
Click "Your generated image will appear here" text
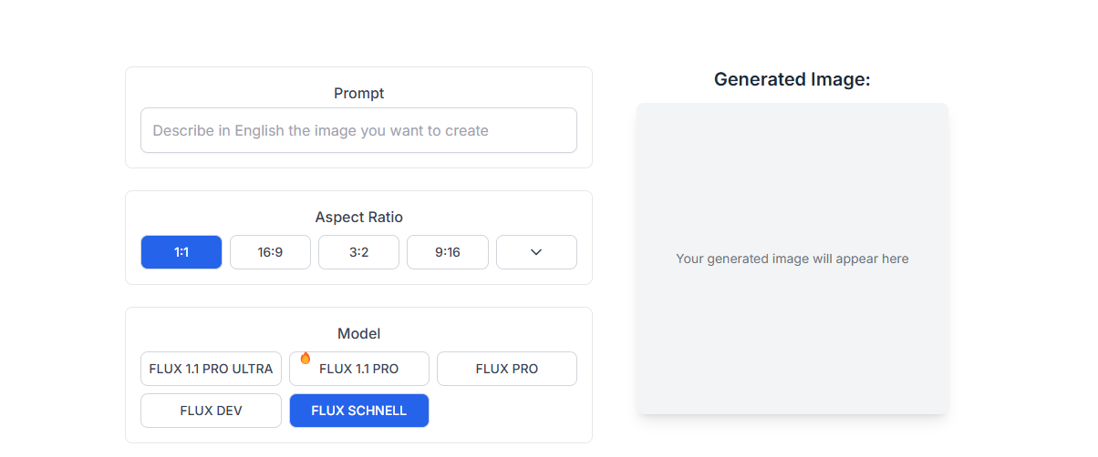[x=792, y=259]
